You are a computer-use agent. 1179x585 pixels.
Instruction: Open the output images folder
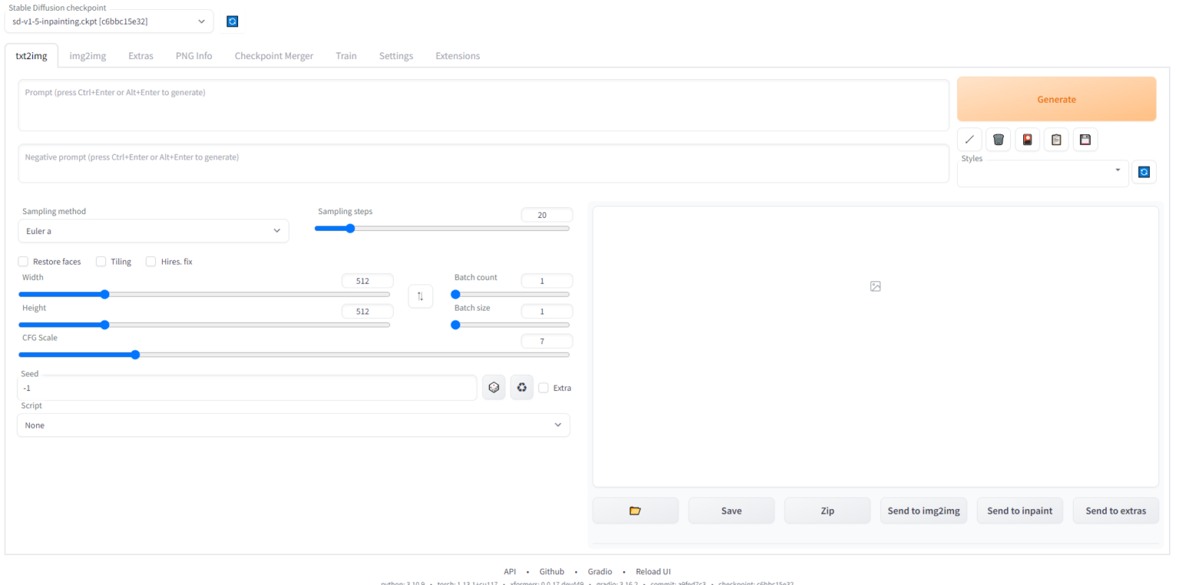point(635,510)
